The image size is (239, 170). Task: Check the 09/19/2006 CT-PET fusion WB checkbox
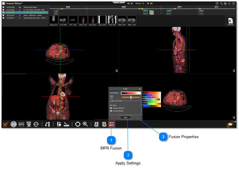point(3,10)
